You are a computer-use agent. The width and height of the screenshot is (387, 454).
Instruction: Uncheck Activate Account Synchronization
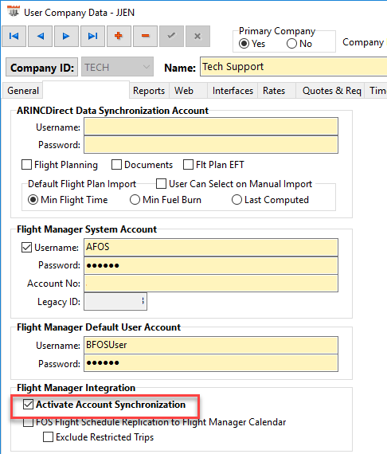[28, 405]
